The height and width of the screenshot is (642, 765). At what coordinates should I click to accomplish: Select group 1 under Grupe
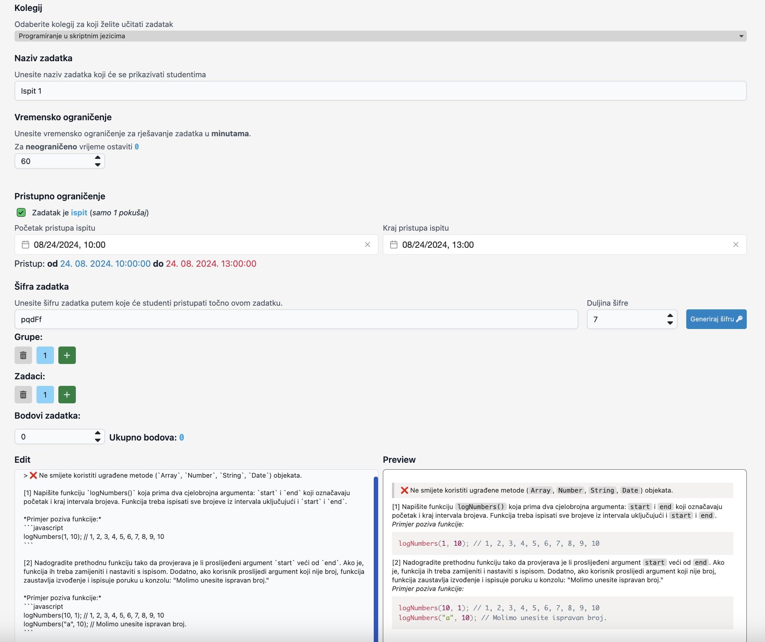coord(45,355)
